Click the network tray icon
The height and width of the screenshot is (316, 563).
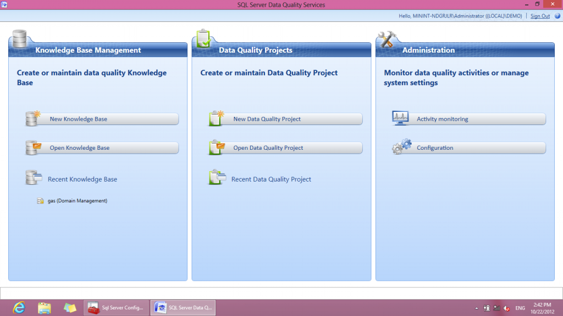point(496,308)
